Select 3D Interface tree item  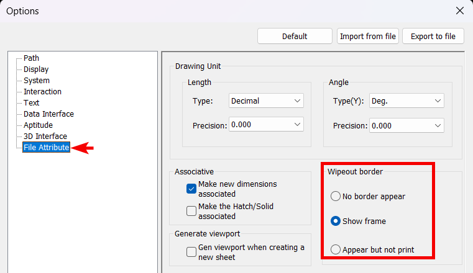(45, 136)
